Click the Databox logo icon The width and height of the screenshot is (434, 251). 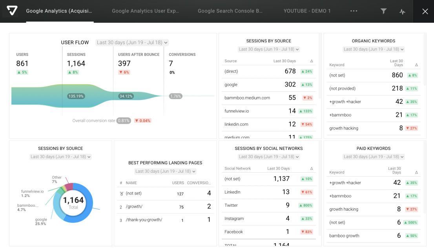(x=12, y=11)
